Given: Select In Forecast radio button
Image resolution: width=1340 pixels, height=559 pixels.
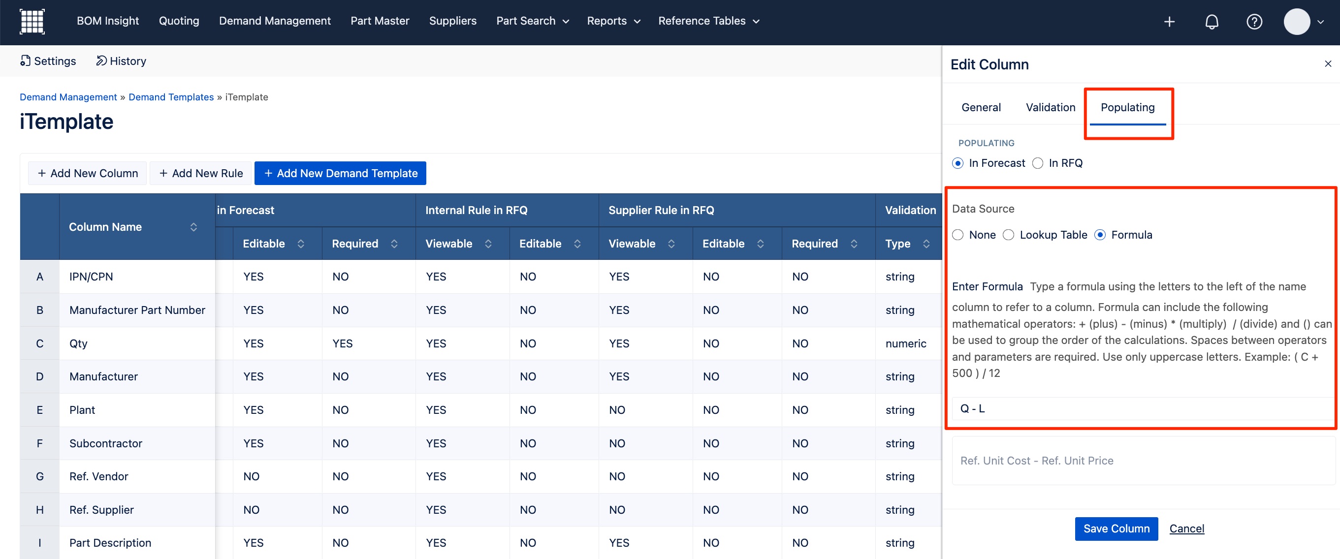Looking at the screenshot, I should point(957,163).
